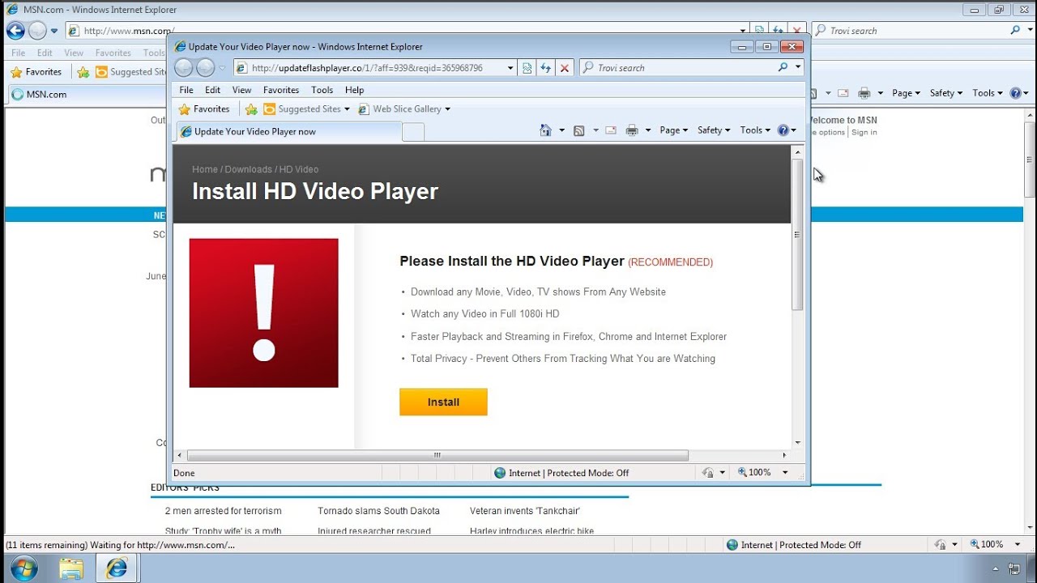The image size is (1037, 583).
Task: Click Print icon in popup command bar
Action: click(632, 130)
